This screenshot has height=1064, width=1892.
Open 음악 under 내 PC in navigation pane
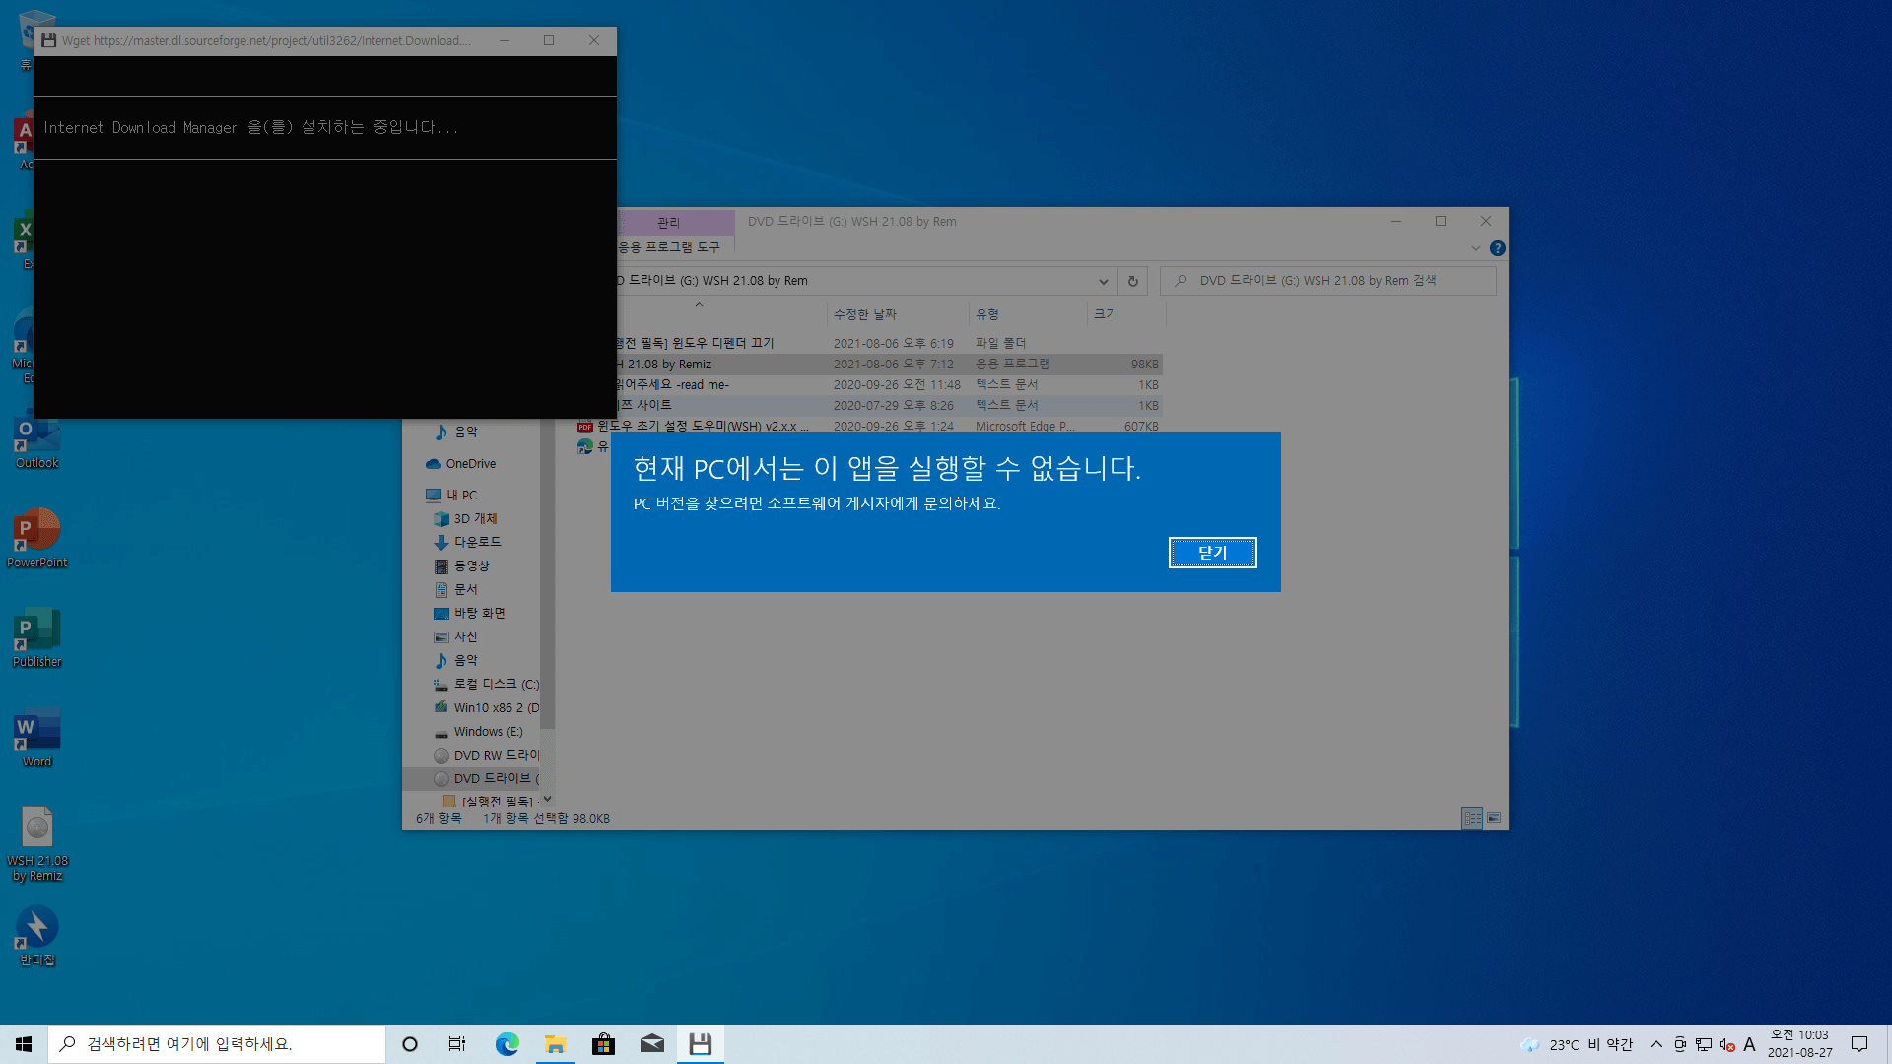[464, 660]
